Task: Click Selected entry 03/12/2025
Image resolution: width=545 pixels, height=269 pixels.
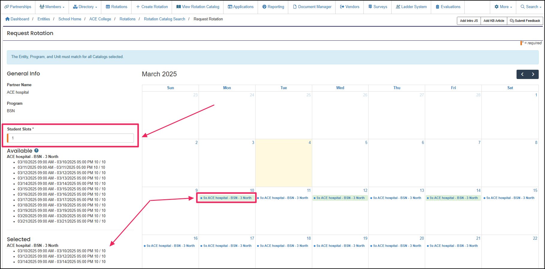Action: point(61,256)
